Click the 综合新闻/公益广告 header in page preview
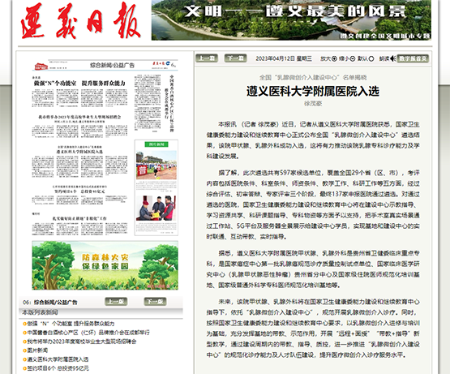Viewport: 450px width, 374px height. 112,65
